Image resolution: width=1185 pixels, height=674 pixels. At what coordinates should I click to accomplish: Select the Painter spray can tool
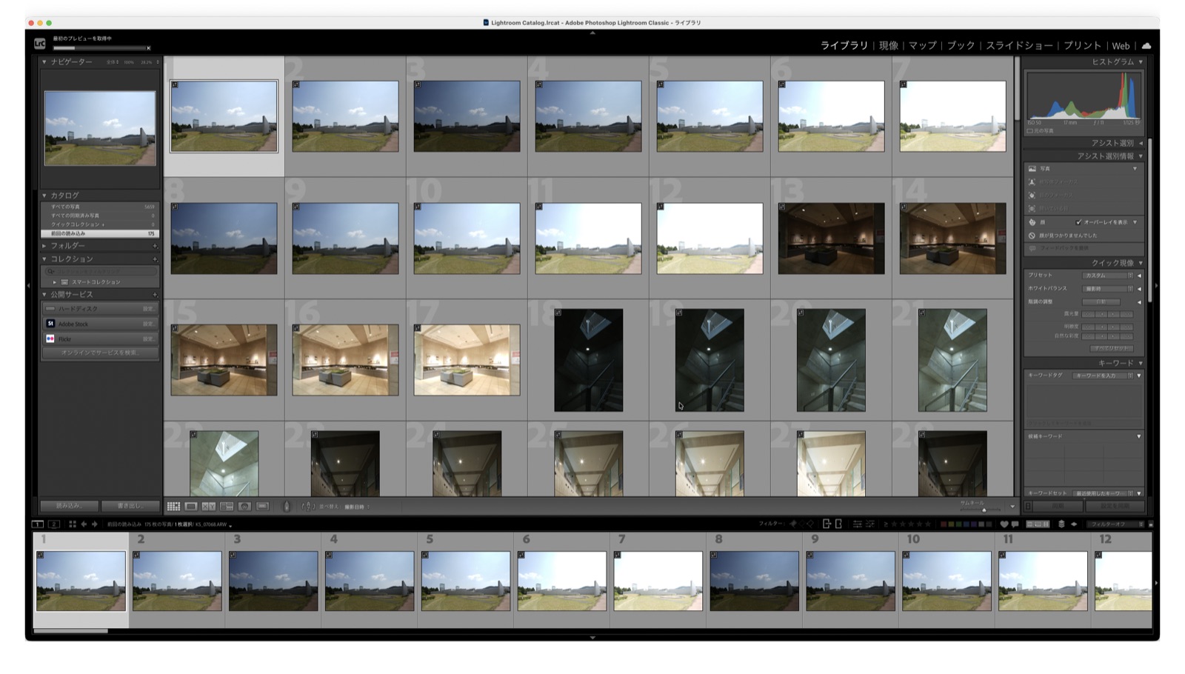pos(287,506)
